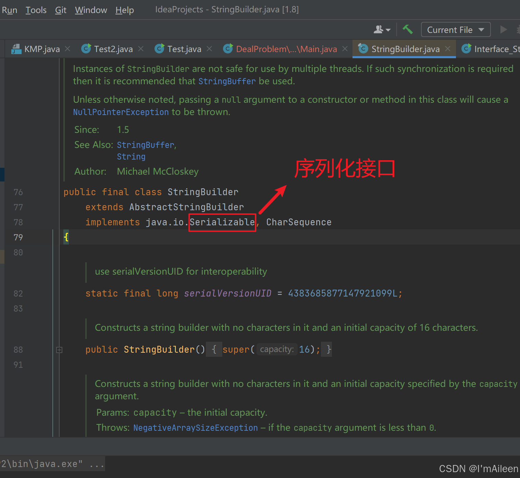
Task: Click the 4383685877147921099L value
Action: pyautogui.click(x=343, y=293)
